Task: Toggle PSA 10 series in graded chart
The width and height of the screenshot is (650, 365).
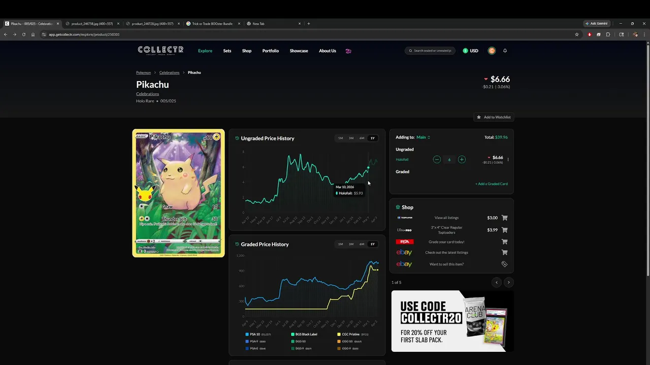Action: click(x=258, y=335)
